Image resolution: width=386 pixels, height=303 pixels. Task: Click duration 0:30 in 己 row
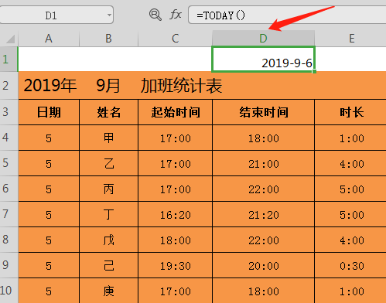pos(350,265)
